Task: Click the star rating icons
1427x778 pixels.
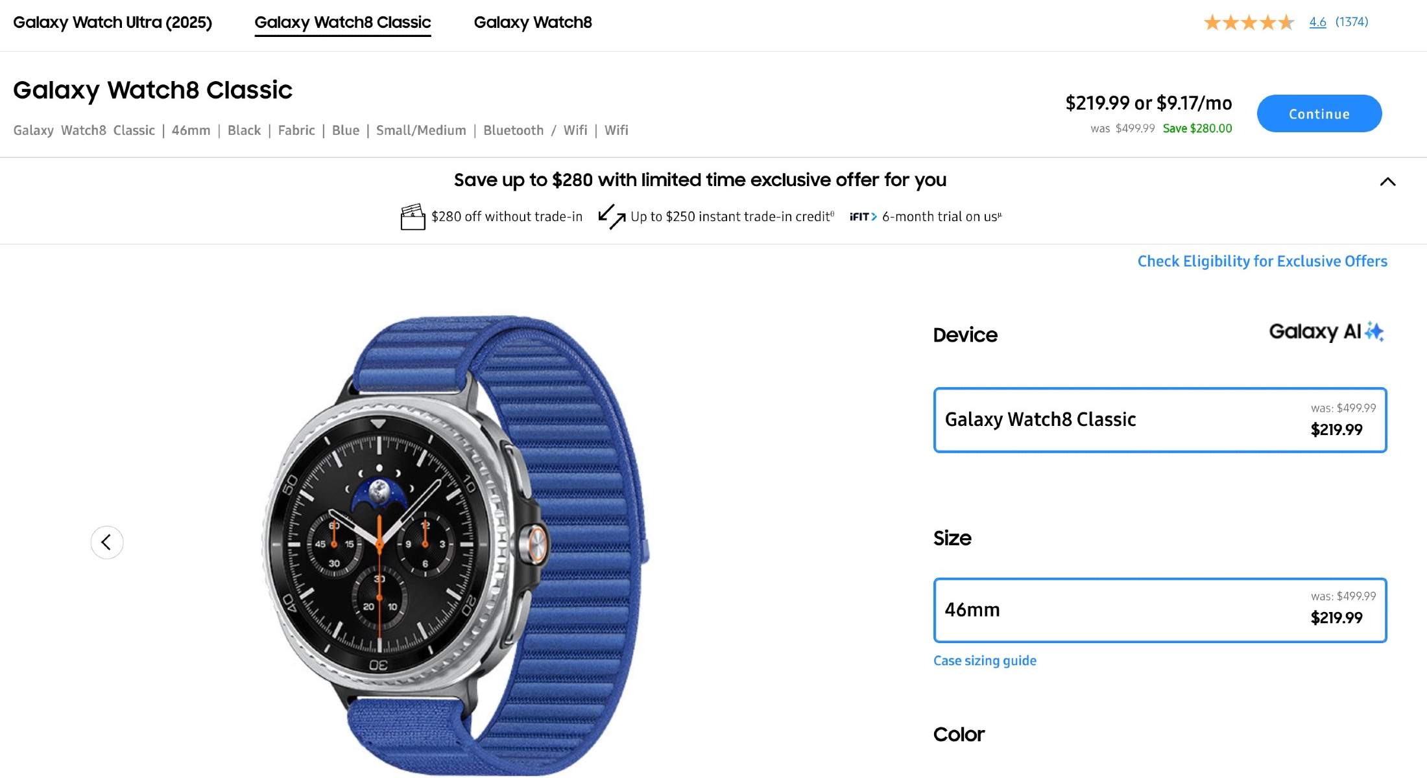Action: pyautogui.click(x=1249, y=23)
